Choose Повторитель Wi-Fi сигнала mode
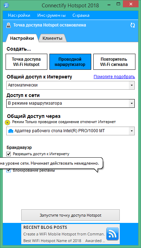Image resolution: width=141 pixels, height=248 pixels. (x=114, y=62)
